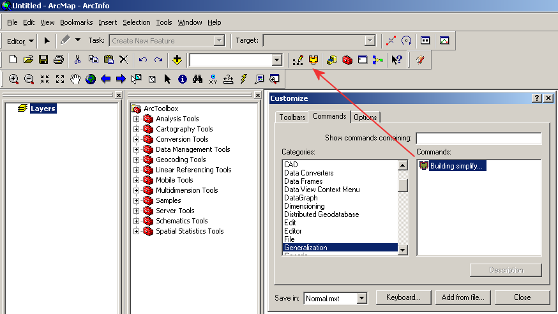Click the Print icon in the toolbar

[59, 60]
